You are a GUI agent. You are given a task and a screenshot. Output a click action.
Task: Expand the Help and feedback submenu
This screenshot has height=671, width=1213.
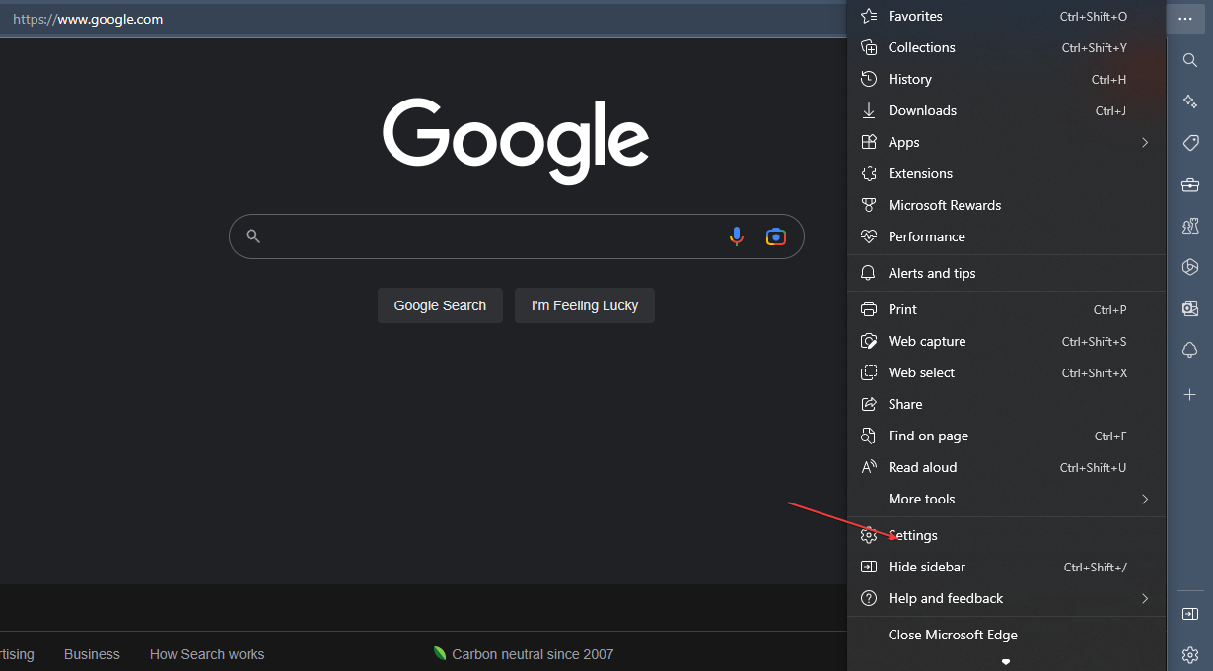(1006, 598)
